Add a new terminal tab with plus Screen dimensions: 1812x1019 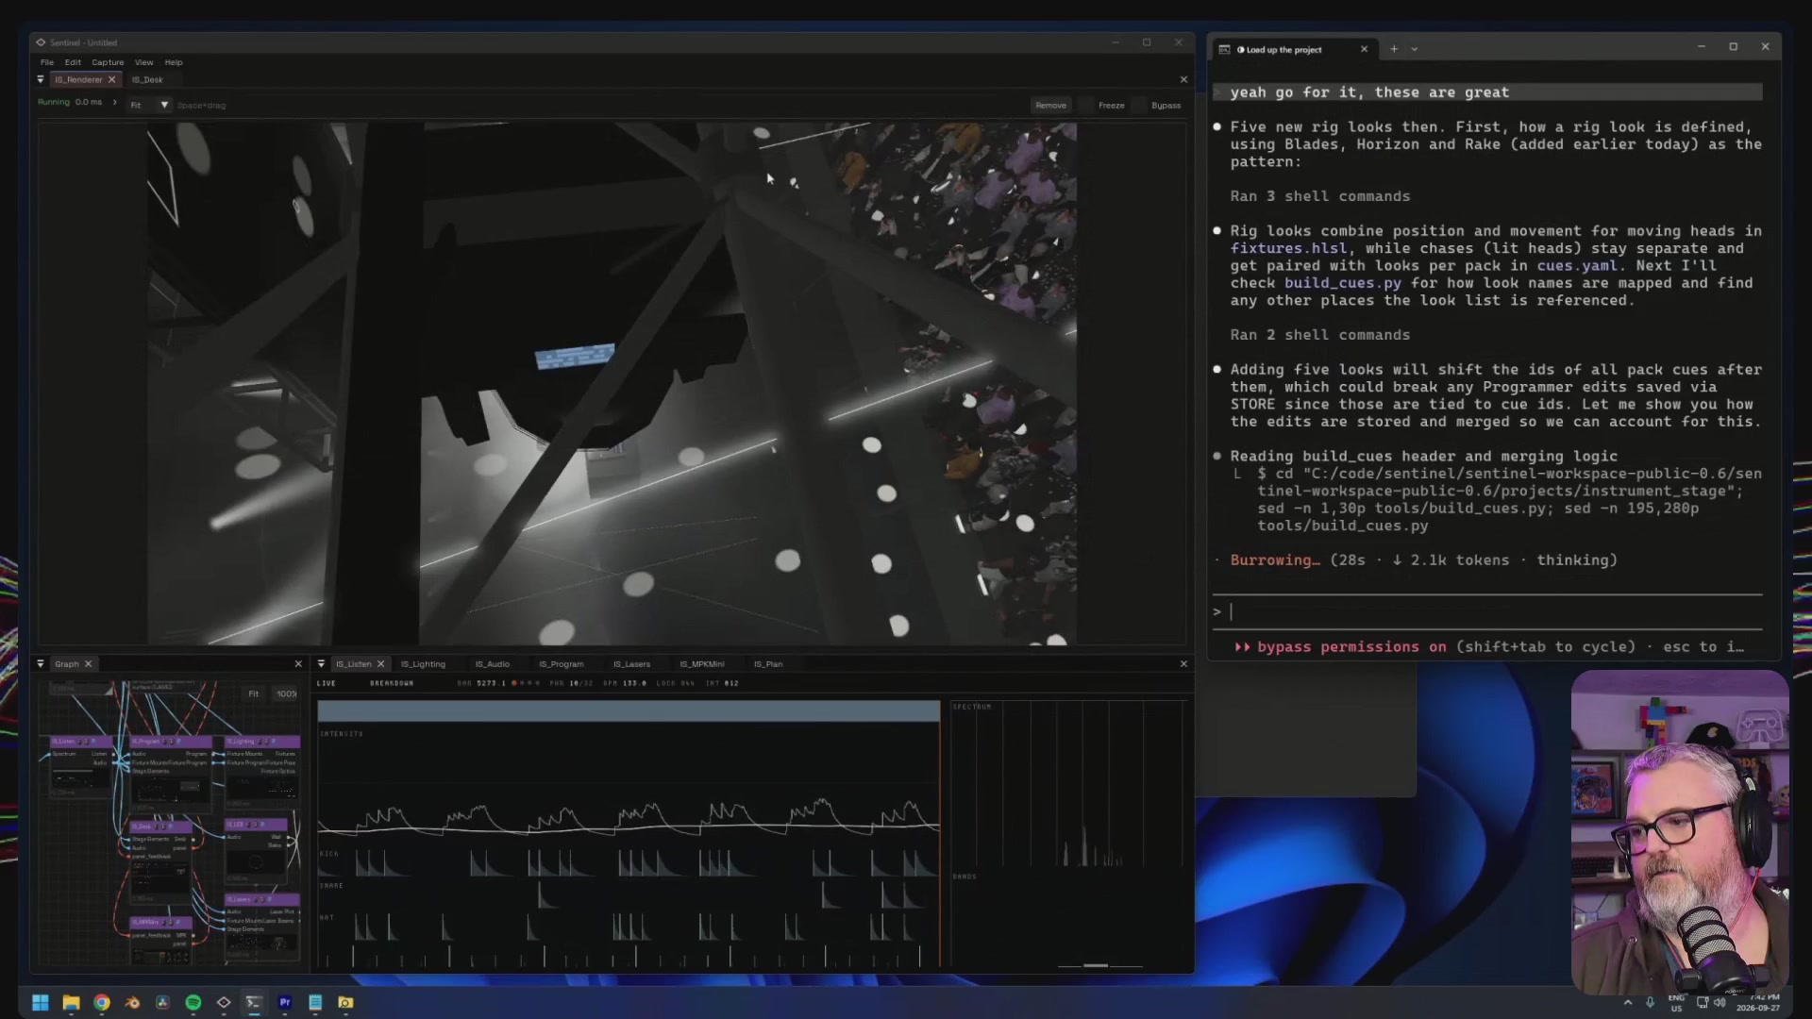(1394, 49)
